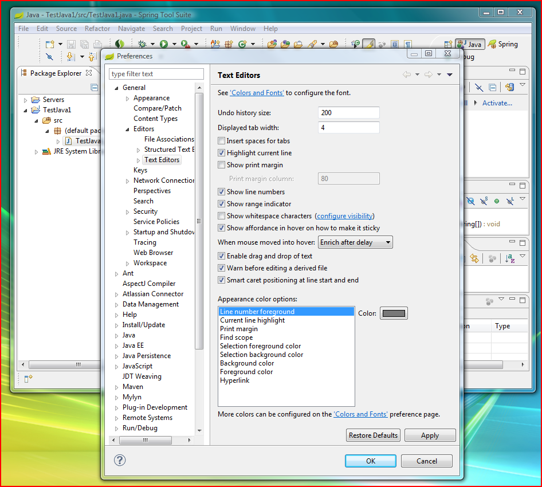Open the Project menu
Viewport: 542px width, 487px height.
(x=191, y=29)
